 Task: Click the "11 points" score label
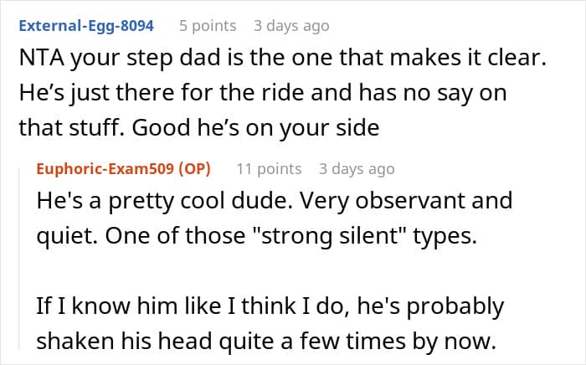point(269,169)
